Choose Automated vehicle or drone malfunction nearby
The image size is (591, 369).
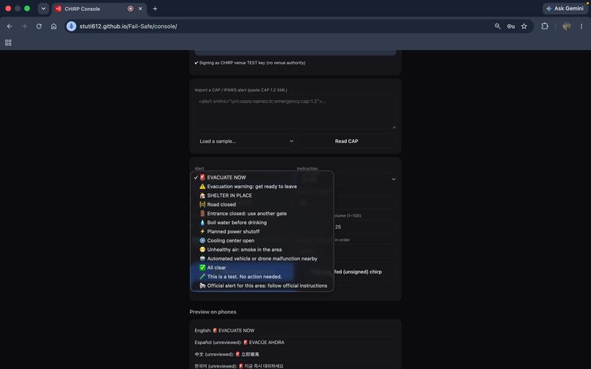[x=262, y=258]
